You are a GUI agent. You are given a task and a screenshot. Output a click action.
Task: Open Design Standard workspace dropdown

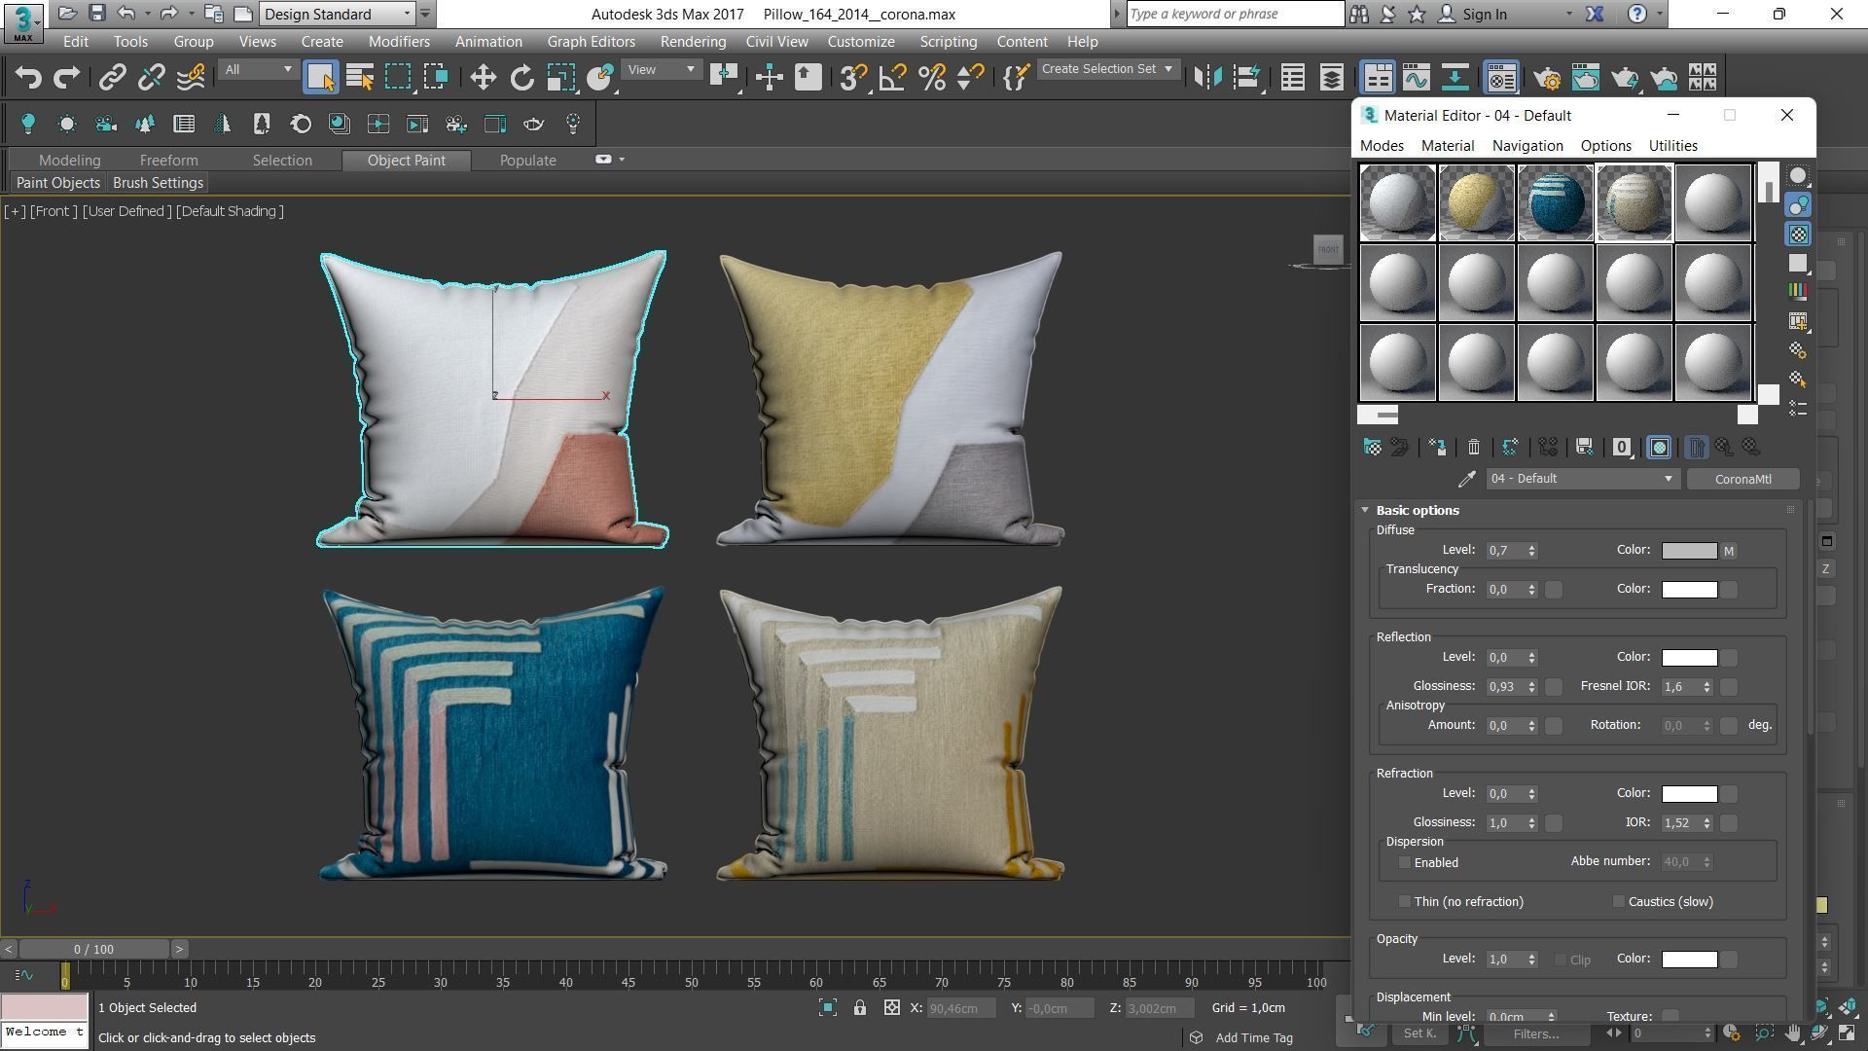tap(339, 14)
